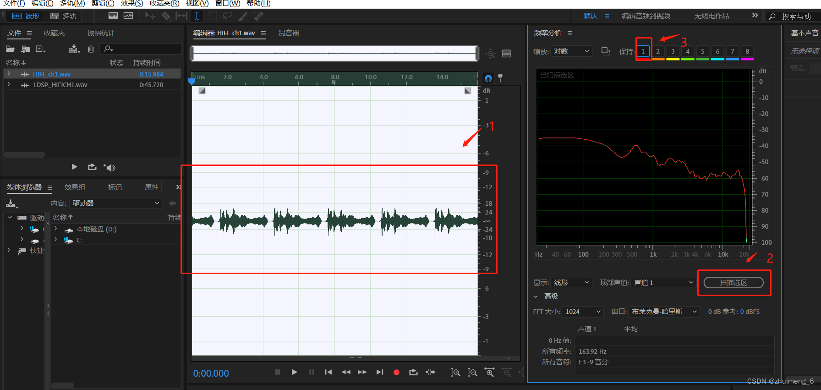Image resolution: width=821 pixels, height=390 pixels.
Task: Click the editor Play button
Action: [x=294, y=372]
